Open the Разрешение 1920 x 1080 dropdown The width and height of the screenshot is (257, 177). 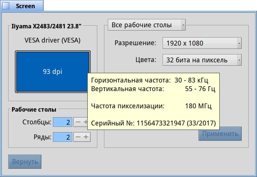[x=202, y=43]
